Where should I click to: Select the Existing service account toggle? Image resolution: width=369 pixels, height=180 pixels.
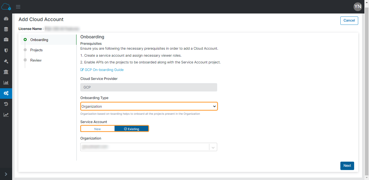pyautogui.click(x=132, y=128)
